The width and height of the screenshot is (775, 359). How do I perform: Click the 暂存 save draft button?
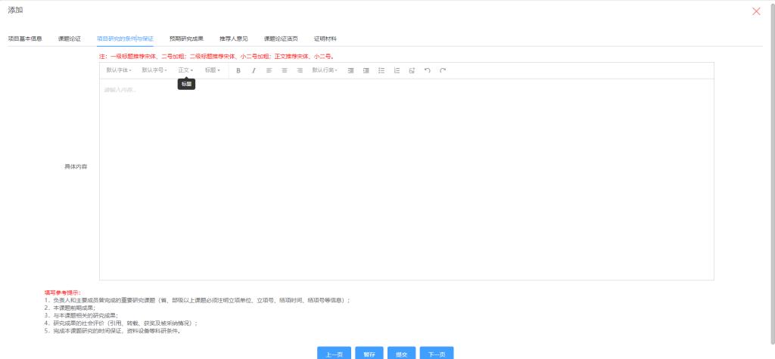[369, 353]
